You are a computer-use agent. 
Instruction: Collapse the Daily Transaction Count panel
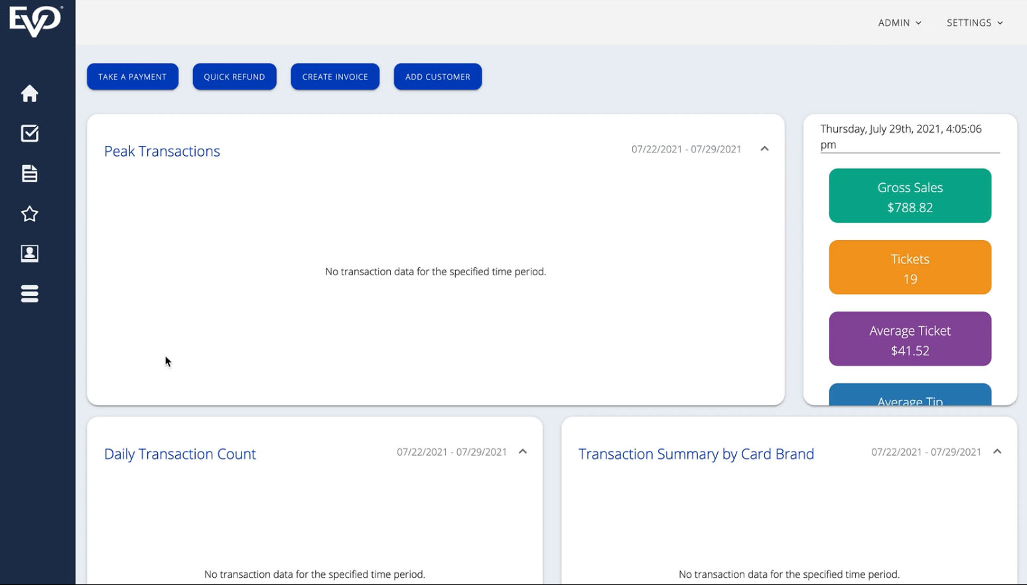pos(523,452)
